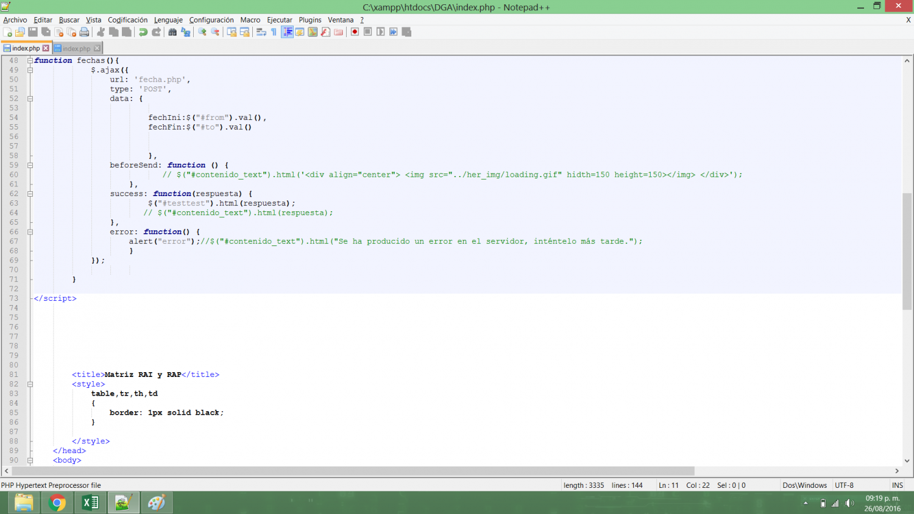Collapse the $.ajax fold on line 49

(x=30, y=70)
